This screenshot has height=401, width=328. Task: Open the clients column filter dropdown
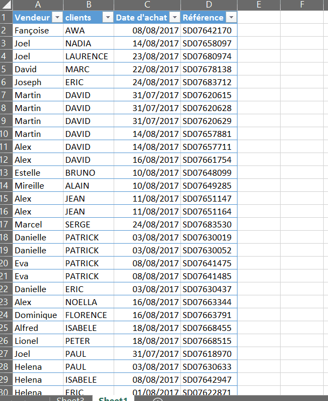[107, 17]
